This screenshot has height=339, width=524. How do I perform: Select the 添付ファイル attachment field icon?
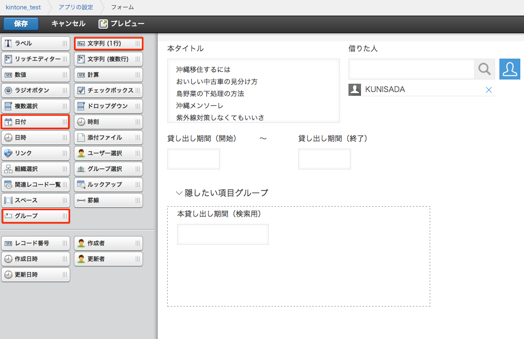click(x=108, y=138)
